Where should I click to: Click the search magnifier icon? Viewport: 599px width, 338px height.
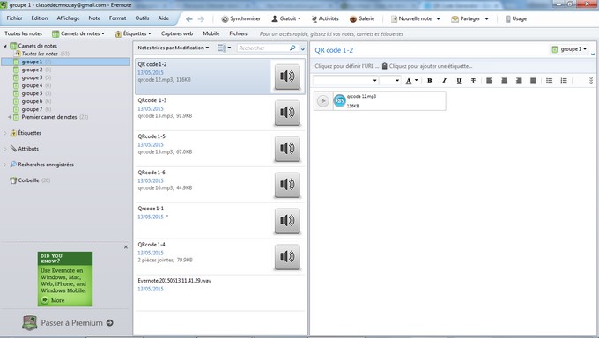292,48
